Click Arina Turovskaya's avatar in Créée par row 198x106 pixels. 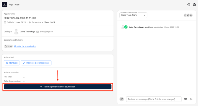[16, 32]
